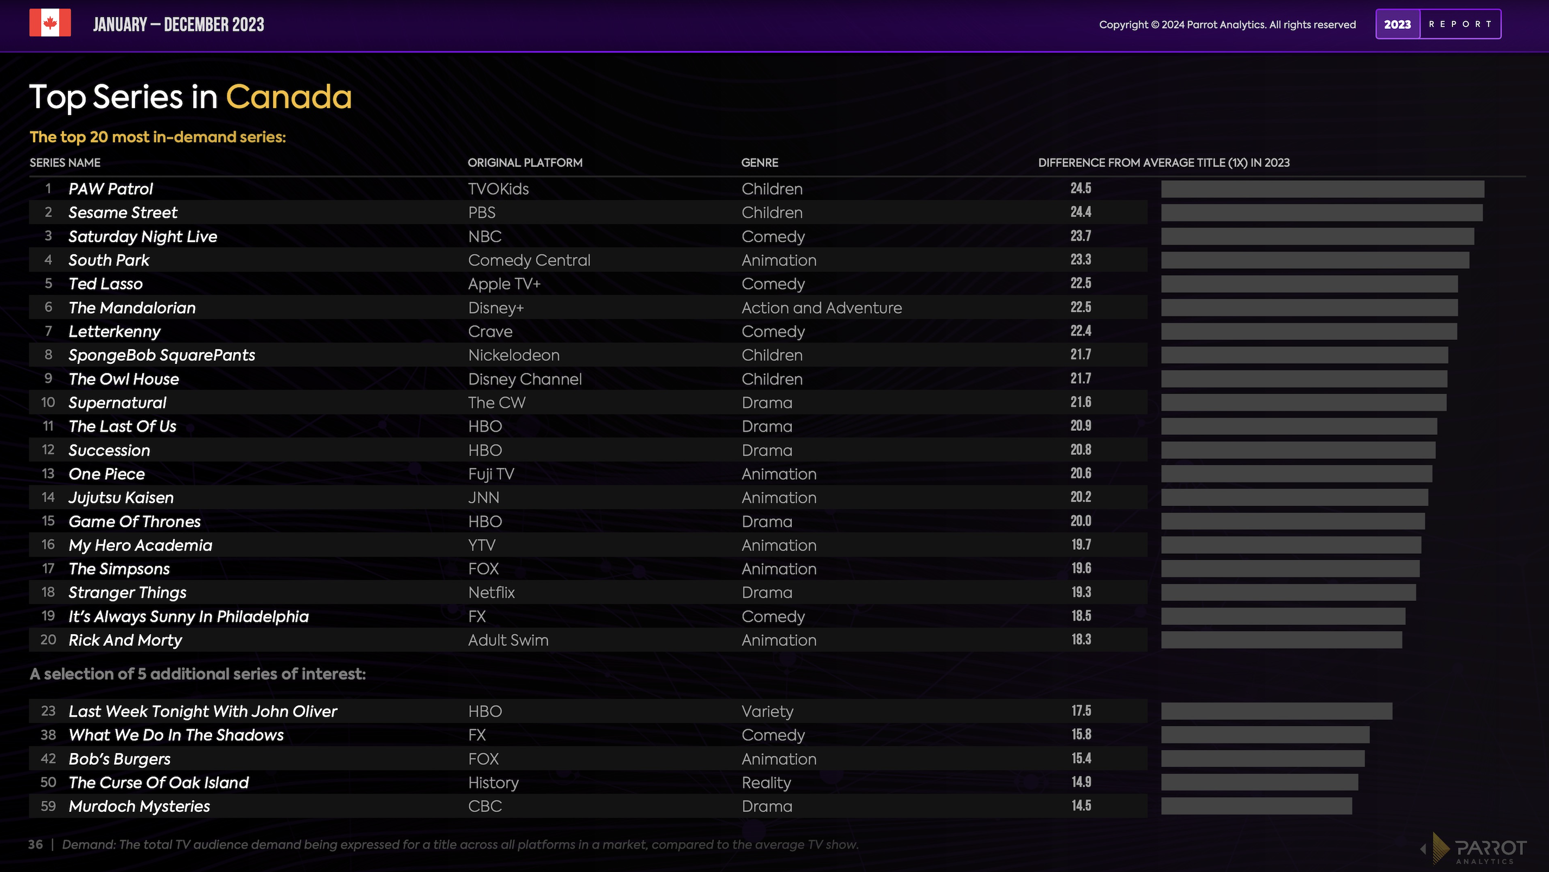Select the Letterkenny series name
This screenshot has width=1549, height=872.
click(115, 331)
